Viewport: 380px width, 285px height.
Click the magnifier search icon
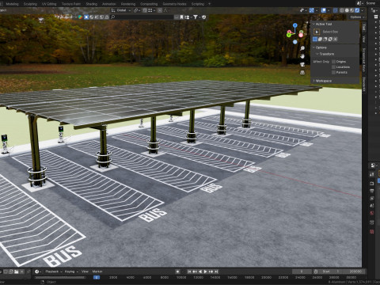pyautogui.click(x=113, y=17)
